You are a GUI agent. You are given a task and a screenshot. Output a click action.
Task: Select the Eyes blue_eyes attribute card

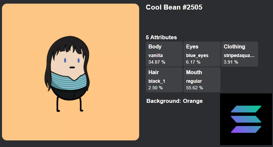click(202, 54)
